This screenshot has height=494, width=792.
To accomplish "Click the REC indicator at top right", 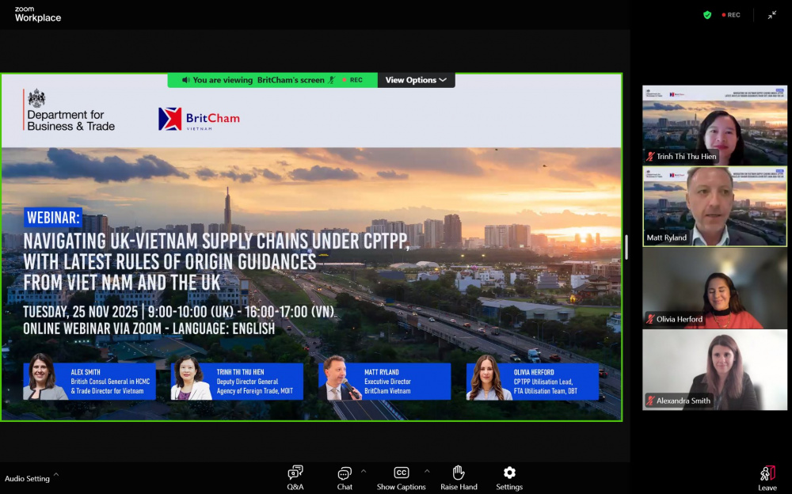I will coord(731,15).
